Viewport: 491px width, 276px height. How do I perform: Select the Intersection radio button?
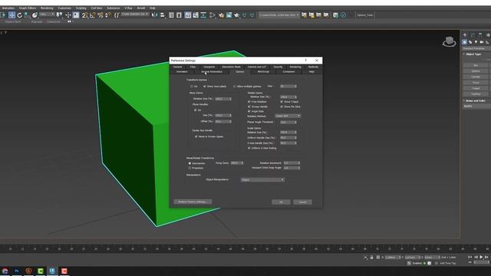tap(189, 163)
